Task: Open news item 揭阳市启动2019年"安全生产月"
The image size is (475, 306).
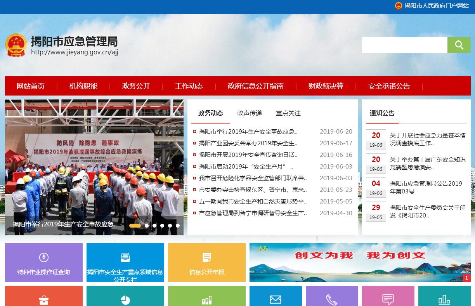Action: tap(246, 167)
